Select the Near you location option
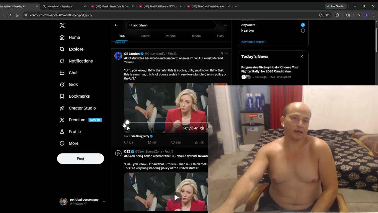Image resolution: width=378 pixels, height=213 pixels. point(303,30)
